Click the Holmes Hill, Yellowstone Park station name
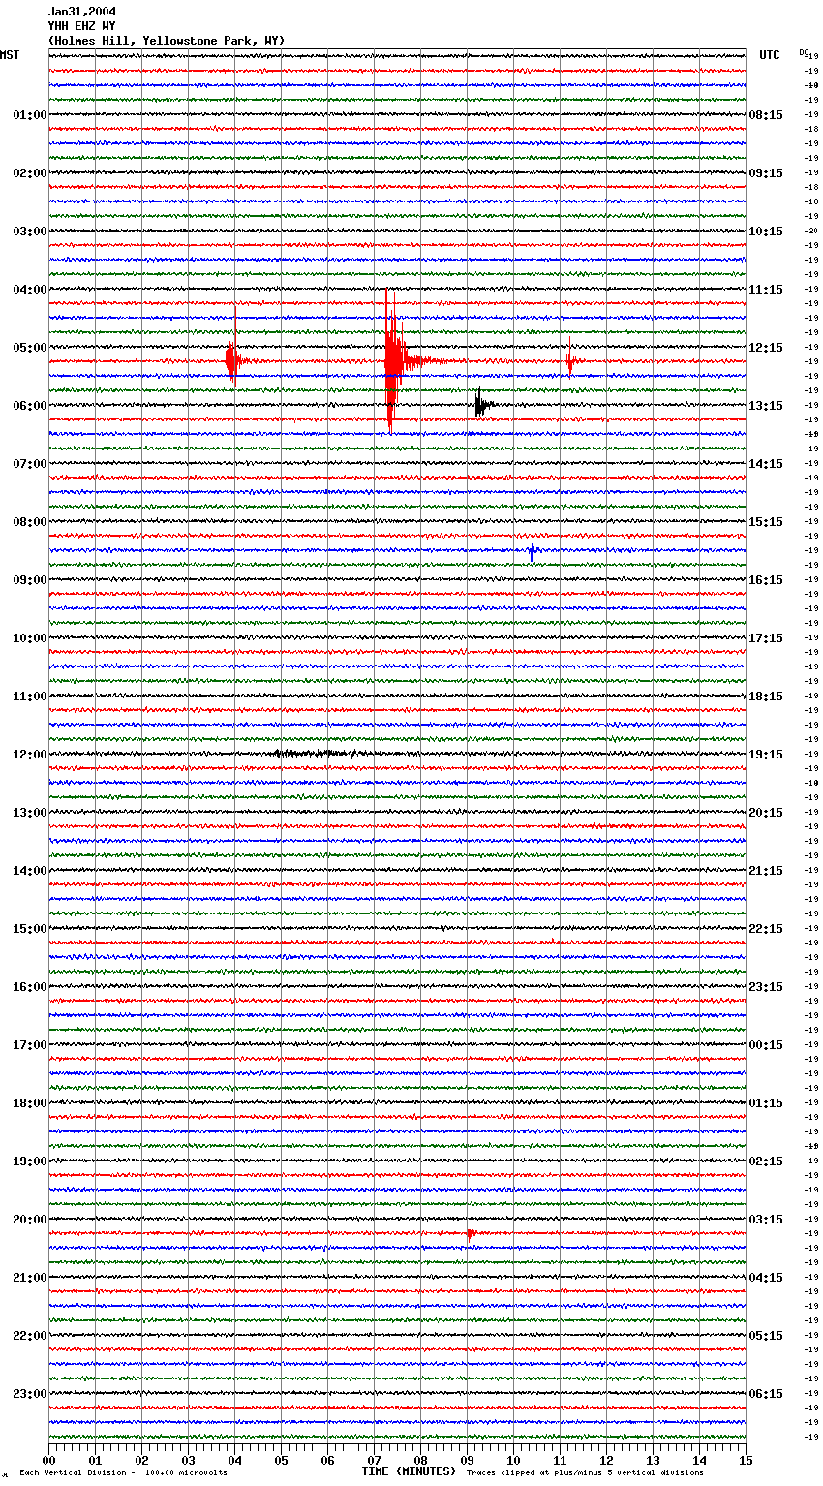 pos(167,41)
